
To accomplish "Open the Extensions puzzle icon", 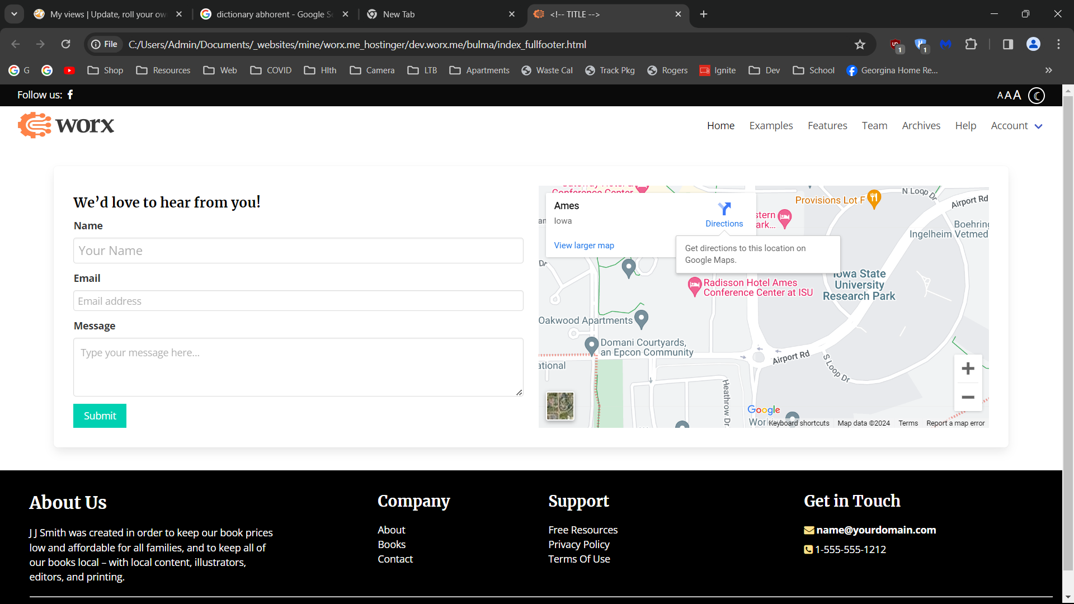I will (971, 45).
